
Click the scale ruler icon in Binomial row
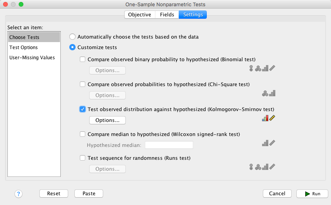coord(272,69)
